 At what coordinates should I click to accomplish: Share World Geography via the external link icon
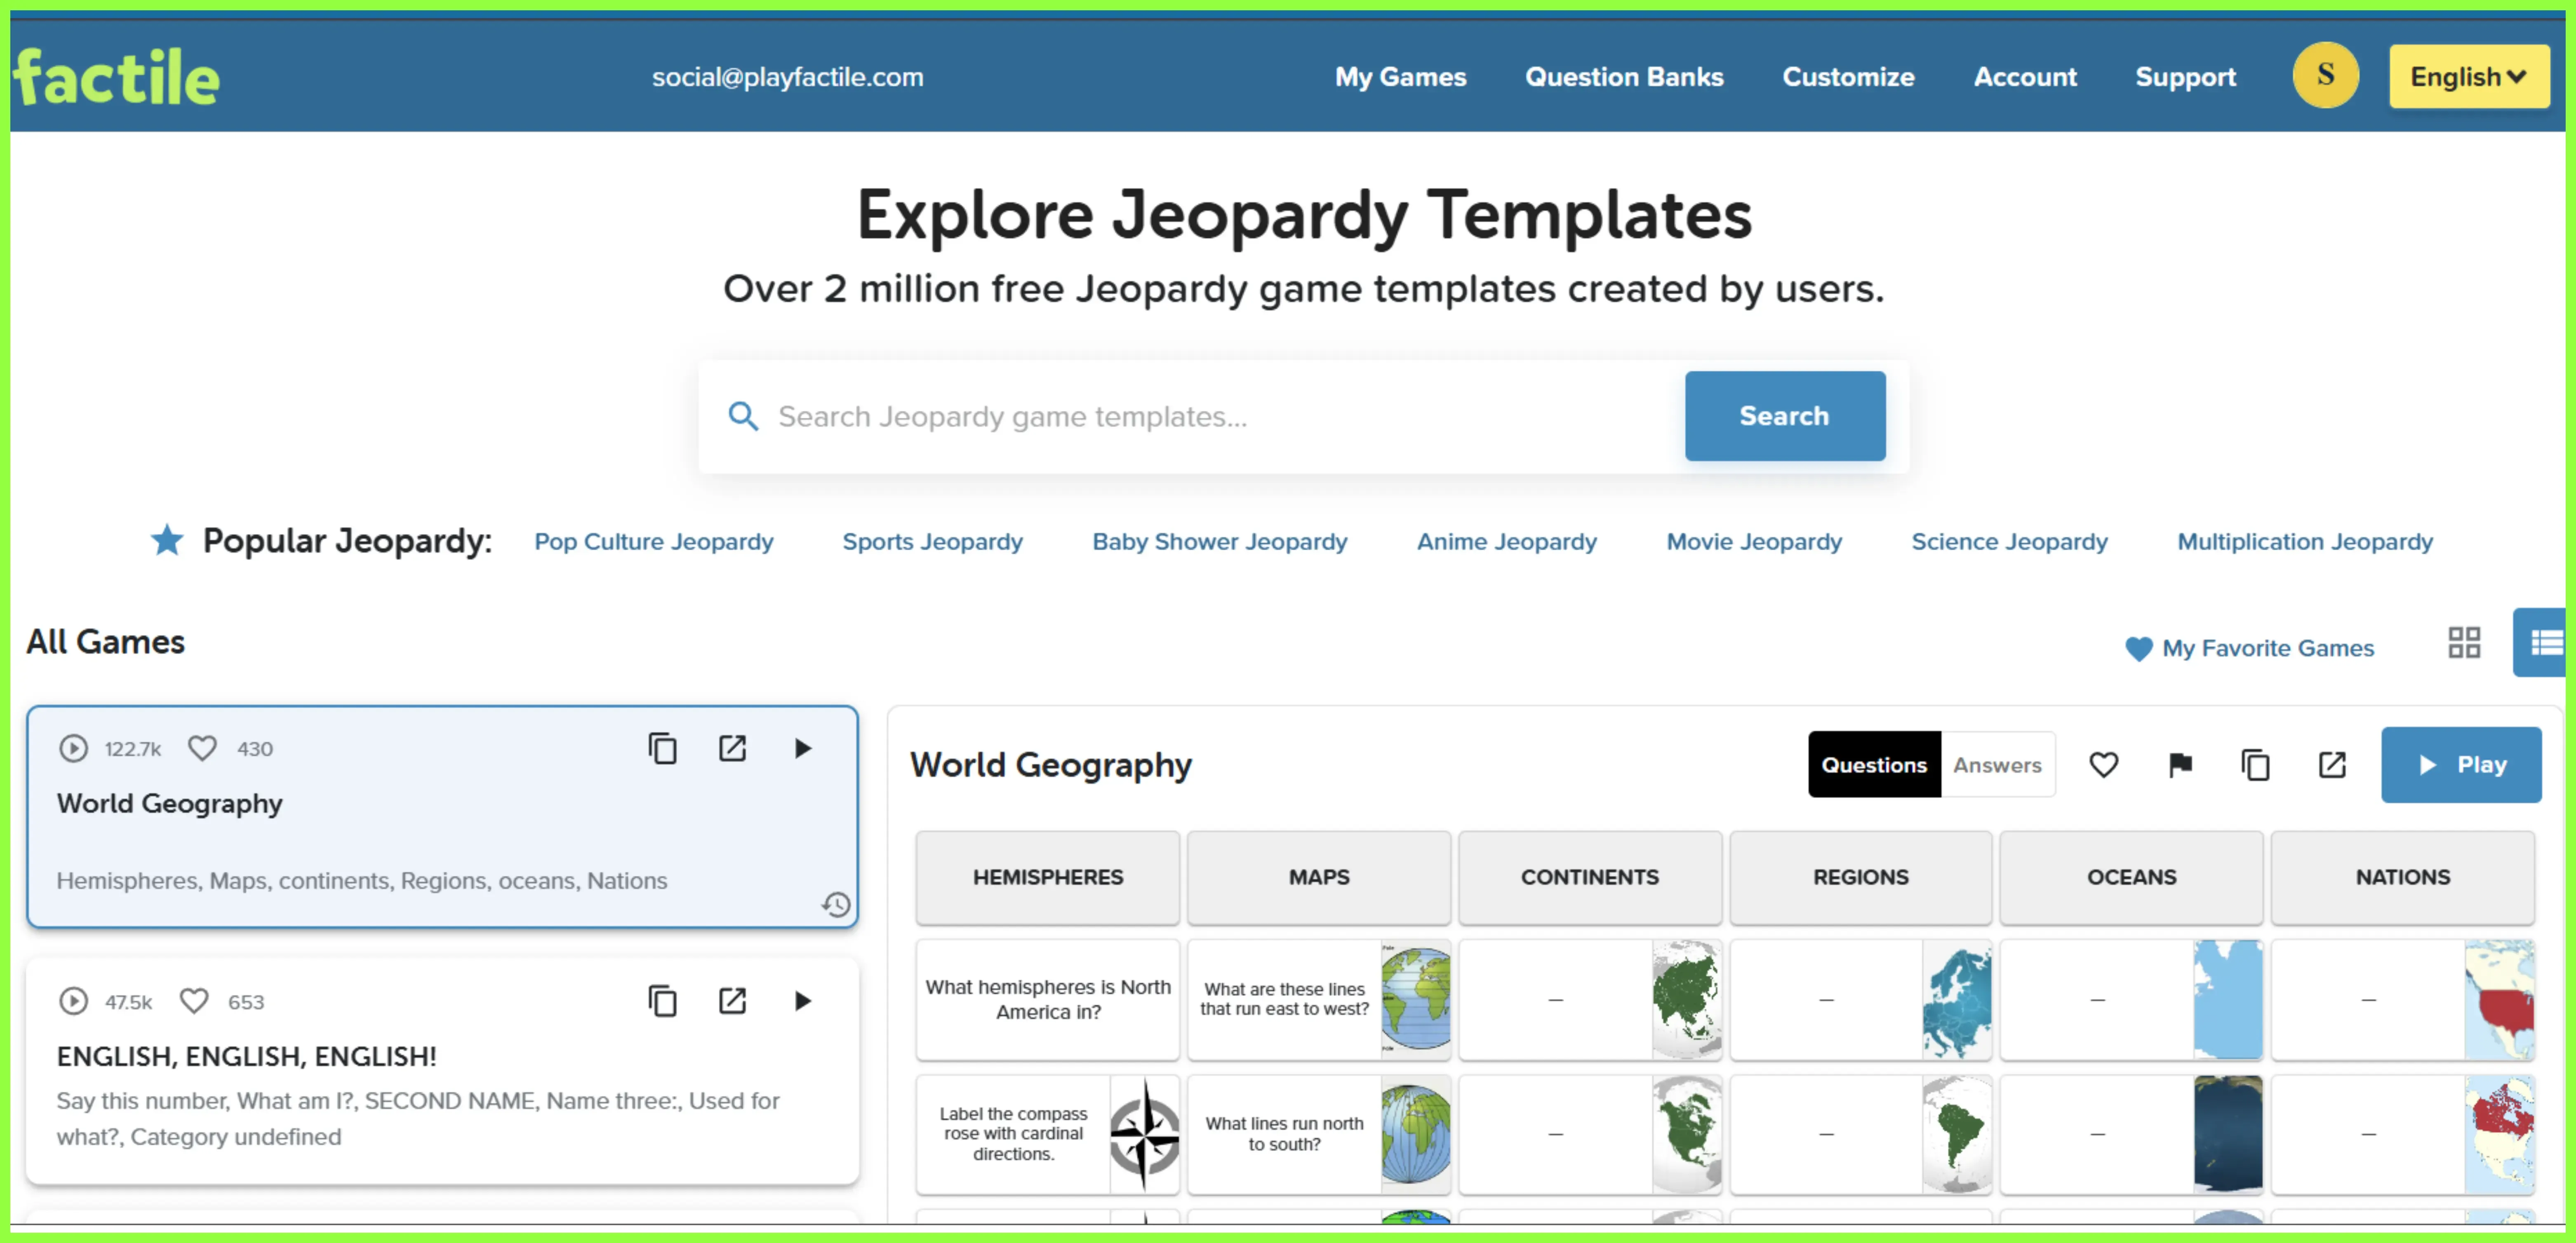pos(2331,765)
